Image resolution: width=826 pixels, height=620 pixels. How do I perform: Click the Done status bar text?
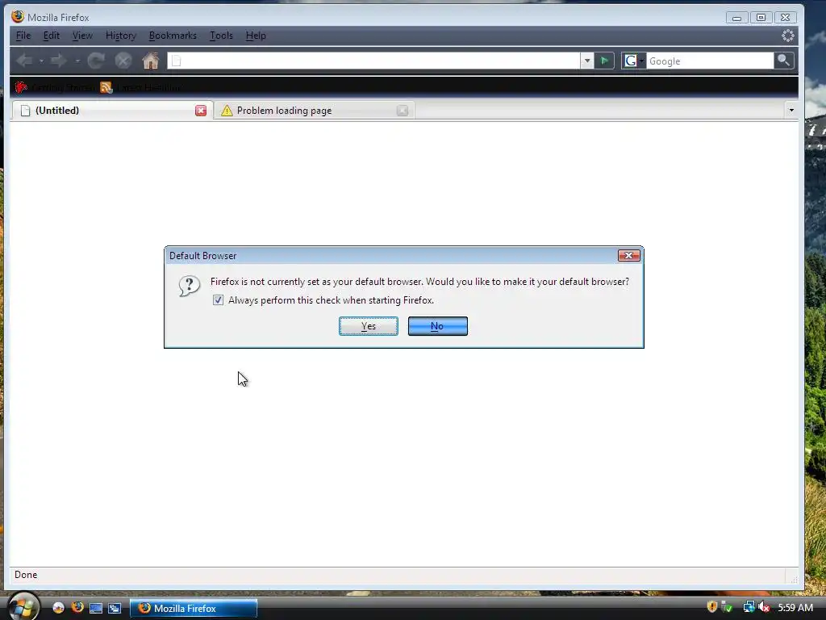(x=26, y=575)
